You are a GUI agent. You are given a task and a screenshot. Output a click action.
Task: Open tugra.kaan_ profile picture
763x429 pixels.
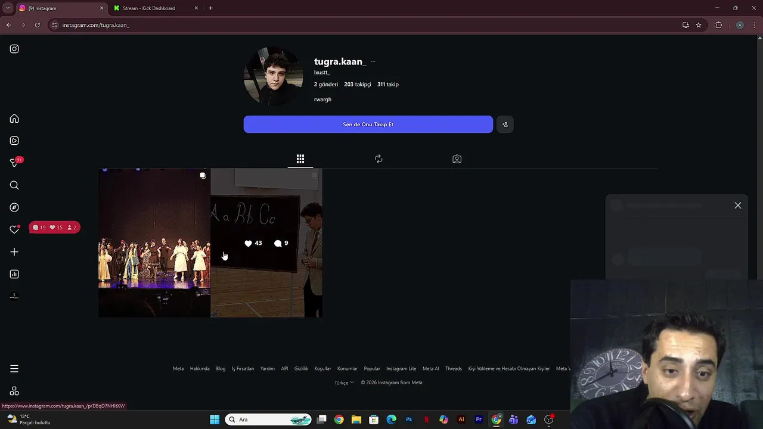[274, 77]
